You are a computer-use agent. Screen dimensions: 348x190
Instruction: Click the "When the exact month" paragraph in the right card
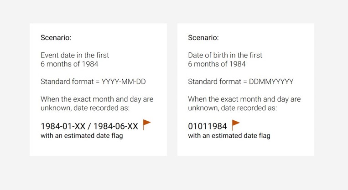pyautogui.click(x=244, y=103)
